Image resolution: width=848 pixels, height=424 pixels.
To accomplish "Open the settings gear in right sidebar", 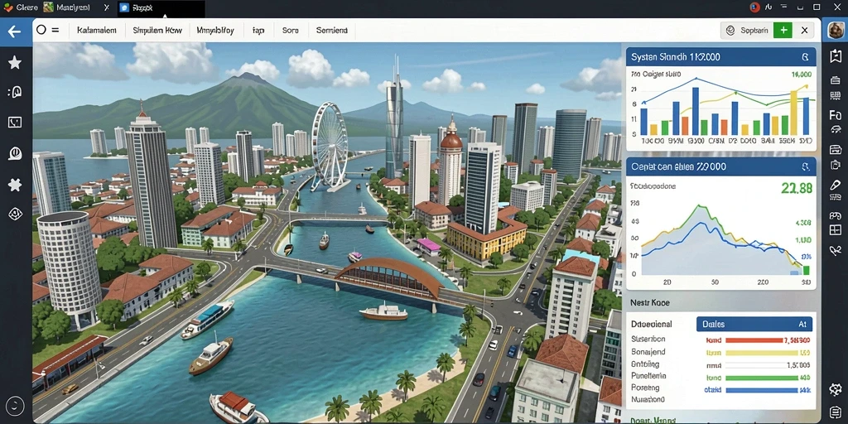I will click(x=836, y=389).
